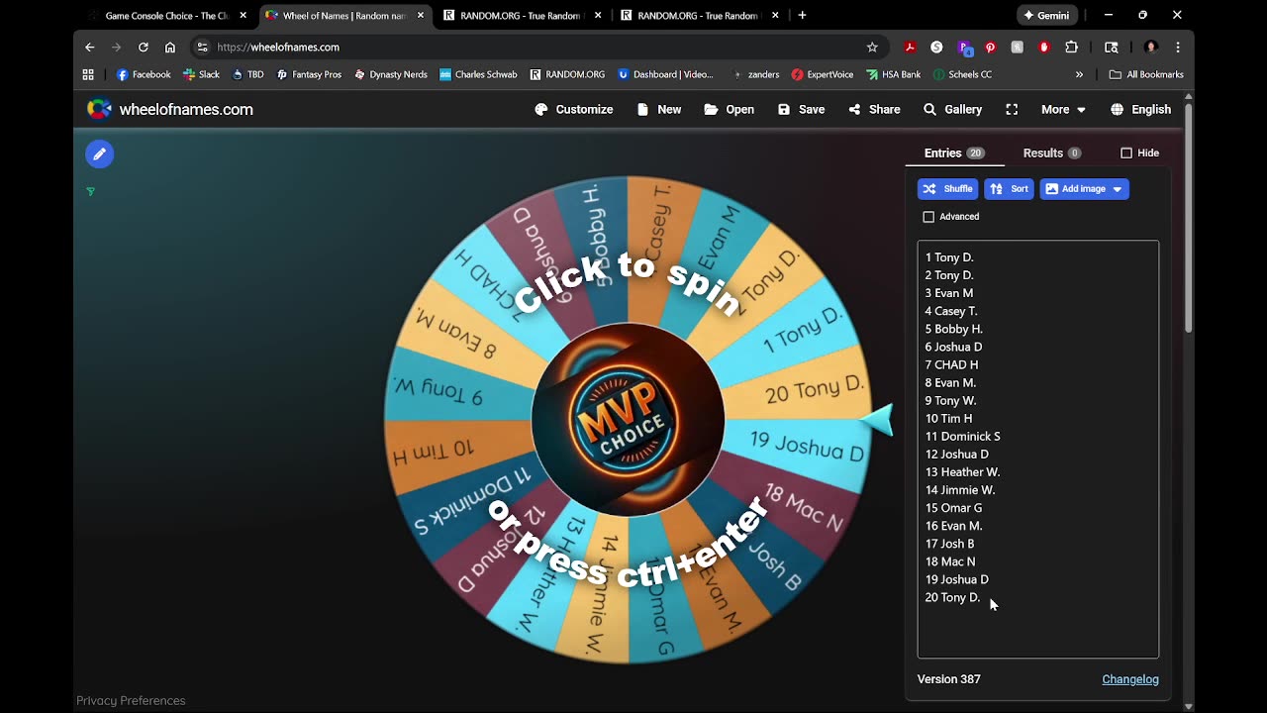Open the All Bookmarks folder

pyautogui.click(x=1146, y=74)
